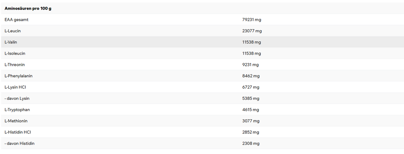404x154 pixels.
Task: Click the "L-Tryptophan" label
Action: (x=16, y=110)
